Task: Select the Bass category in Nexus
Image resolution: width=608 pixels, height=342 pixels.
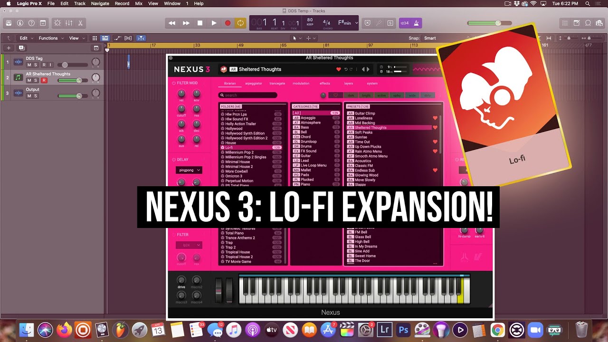Action: click(x=316, y=127)
